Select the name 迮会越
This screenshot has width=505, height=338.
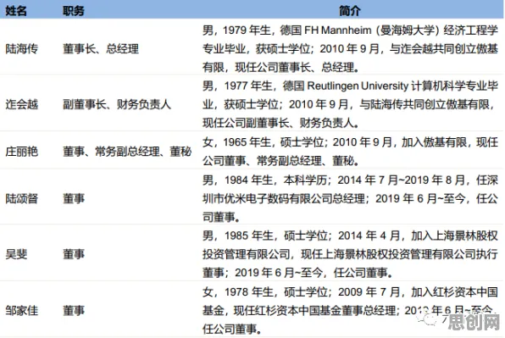click(x=21, y=104)
